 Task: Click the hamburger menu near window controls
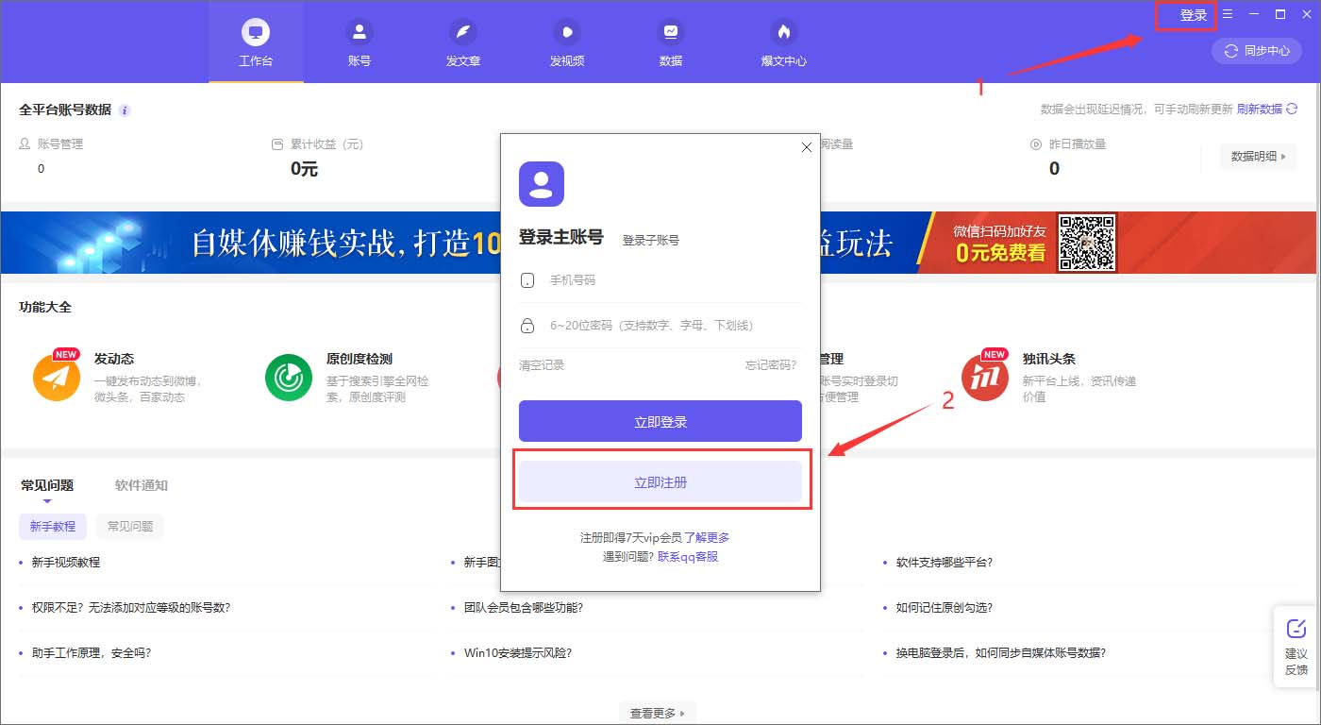point(1228,13)
